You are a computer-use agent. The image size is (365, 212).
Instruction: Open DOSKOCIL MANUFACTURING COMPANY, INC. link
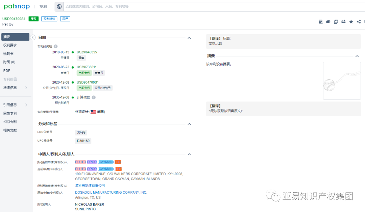(x=111, y=193)
